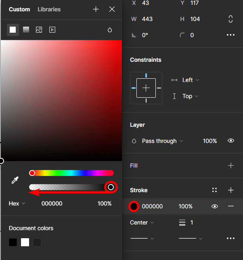This screenshot has width=243, height=260.
Task: Select the image fill type icon
Action: coord(39,30)
